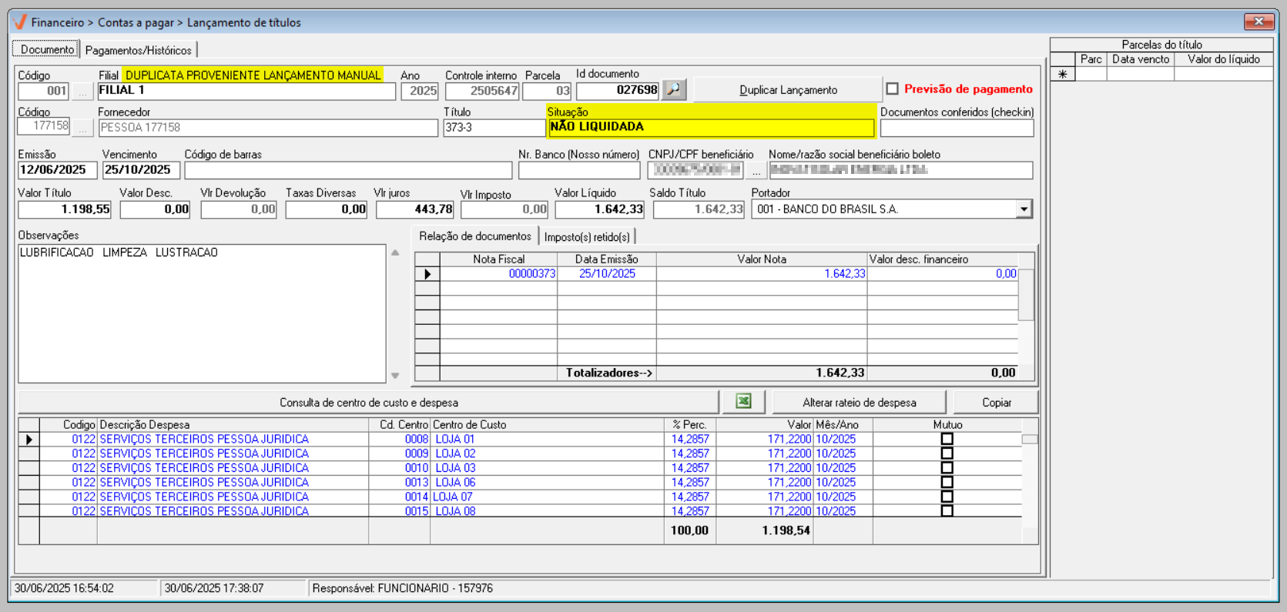Image resolution: width=1287 pixels, height=612 pixels.
Task: Enable Previsão de pagamento checkbox
Action: point(893,89)
